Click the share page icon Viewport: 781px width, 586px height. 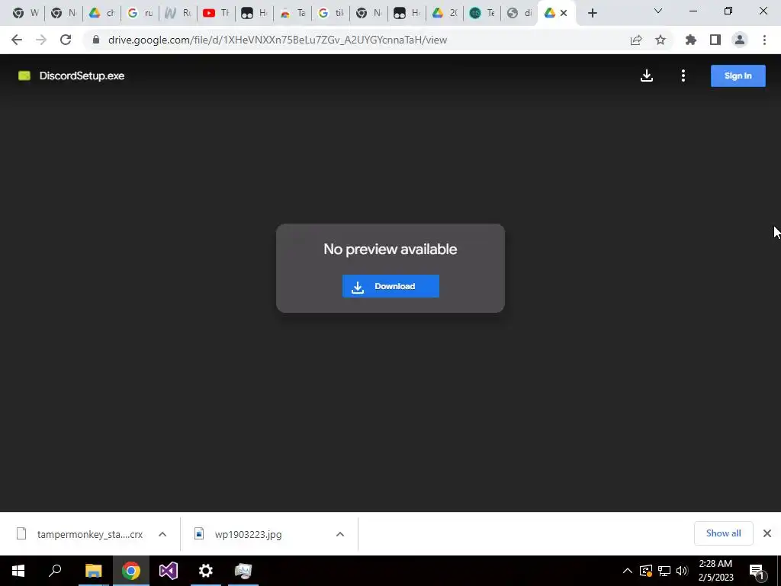(636, 40)
